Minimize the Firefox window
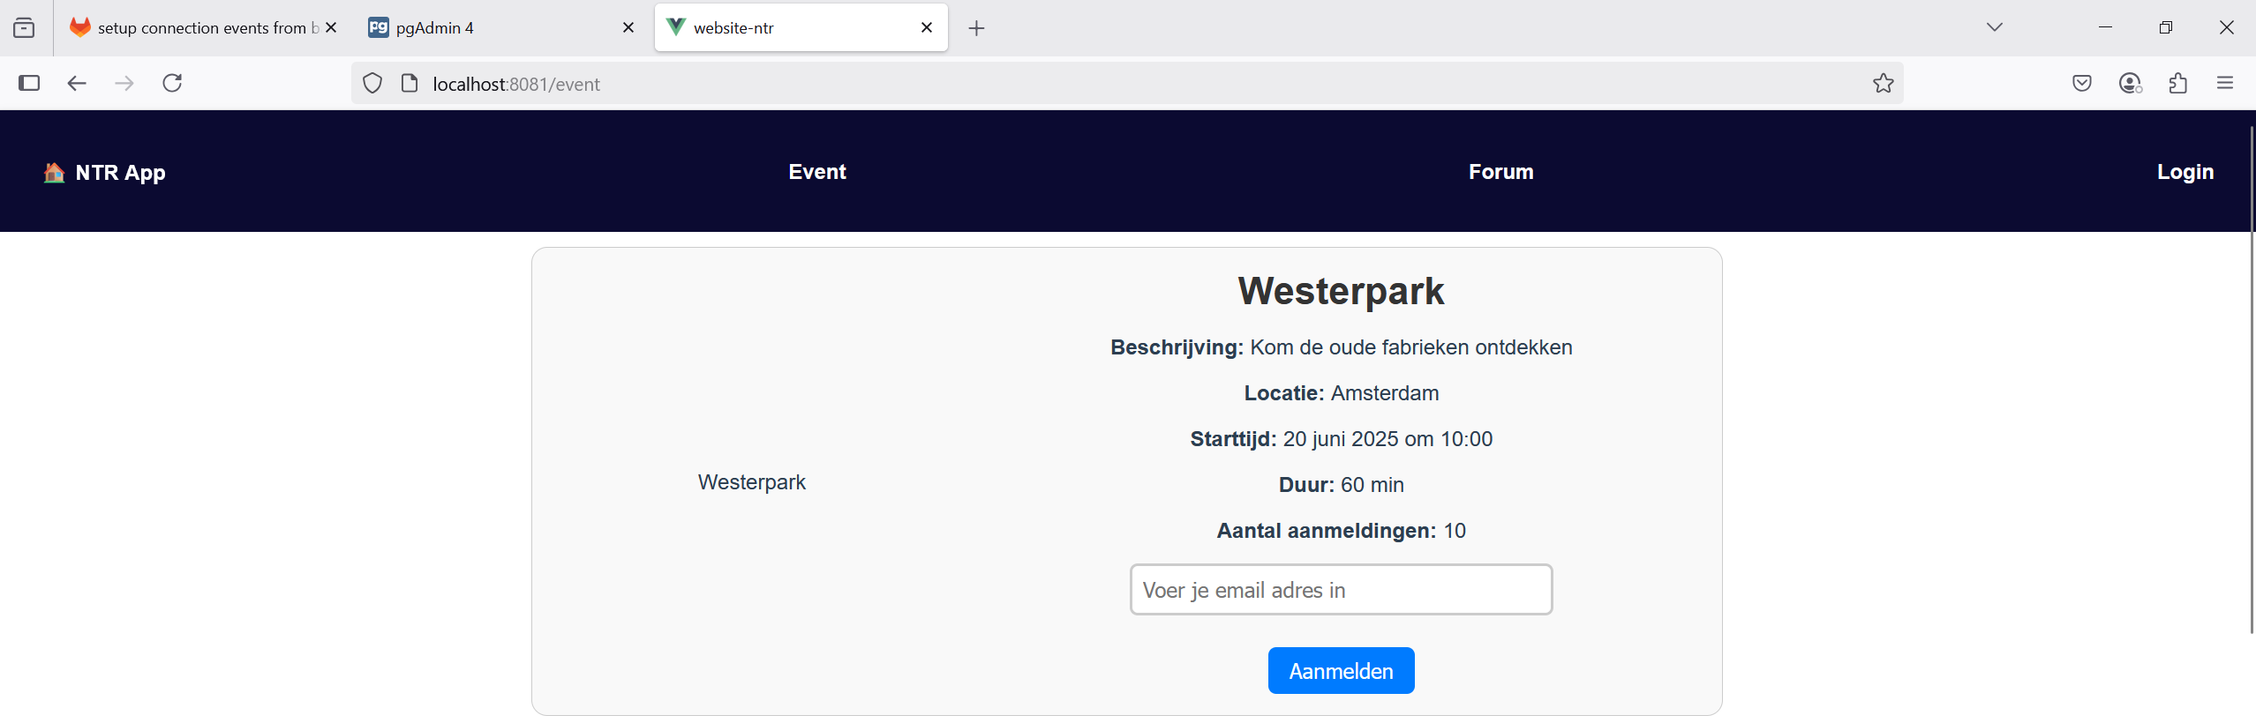Screen dimensions: 2256x723 [x=2105, y=27]
